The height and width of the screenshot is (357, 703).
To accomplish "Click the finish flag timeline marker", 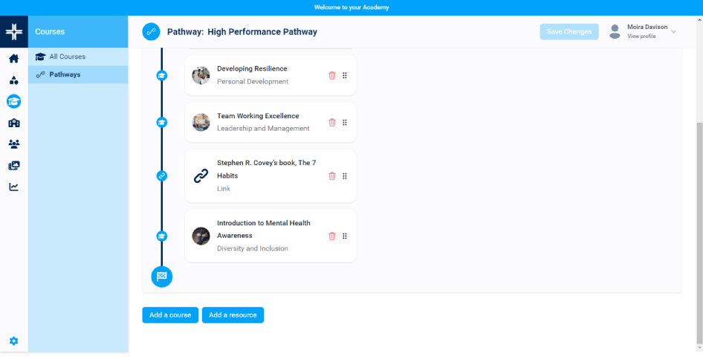I will pos(162,277).
